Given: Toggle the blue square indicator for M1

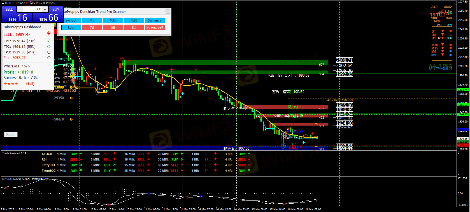Looking at the screenshot, I should (x=450, y=55).
